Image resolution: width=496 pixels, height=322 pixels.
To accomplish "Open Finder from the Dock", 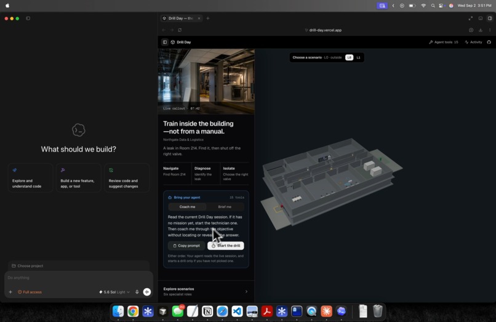I will click(x=118, y=312).
